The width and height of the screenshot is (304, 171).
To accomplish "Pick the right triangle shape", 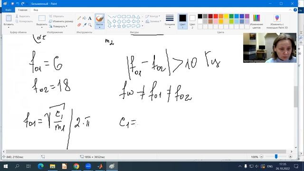I will (110, 21).
